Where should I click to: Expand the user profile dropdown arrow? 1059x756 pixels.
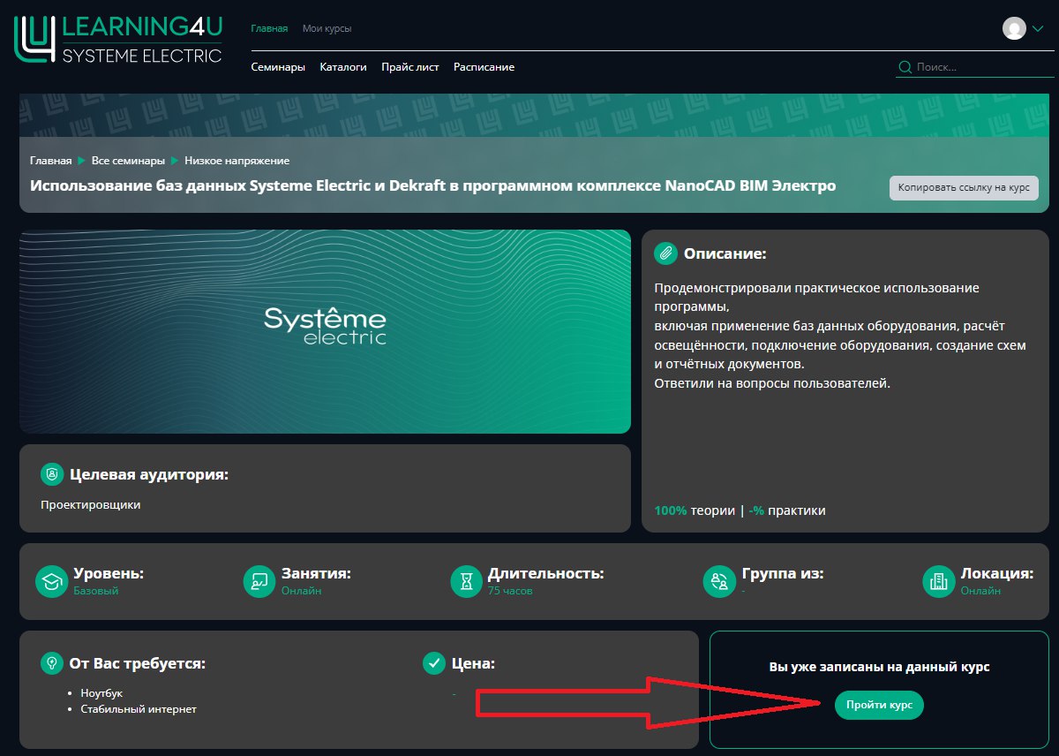1038,28
